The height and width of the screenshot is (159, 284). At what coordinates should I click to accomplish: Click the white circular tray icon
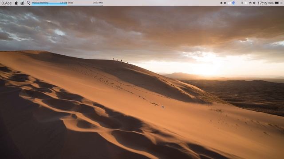coord(246,3)
